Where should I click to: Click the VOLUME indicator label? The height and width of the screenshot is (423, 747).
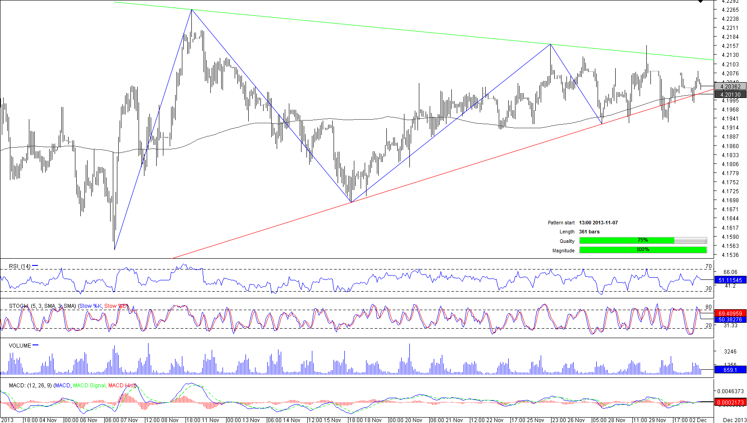[x=20, y=346]
